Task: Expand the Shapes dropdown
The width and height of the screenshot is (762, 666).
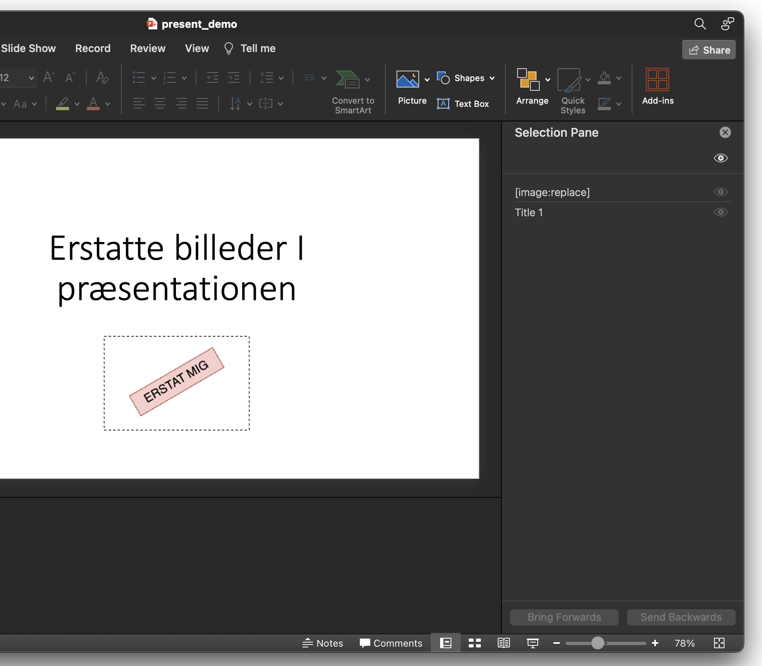Action: pos(492,78)
